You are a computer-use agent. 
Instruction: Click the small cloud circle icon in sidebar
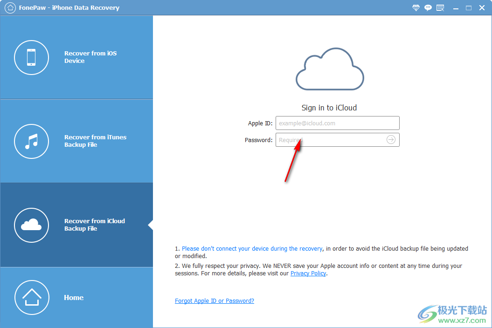coord(31,225)
